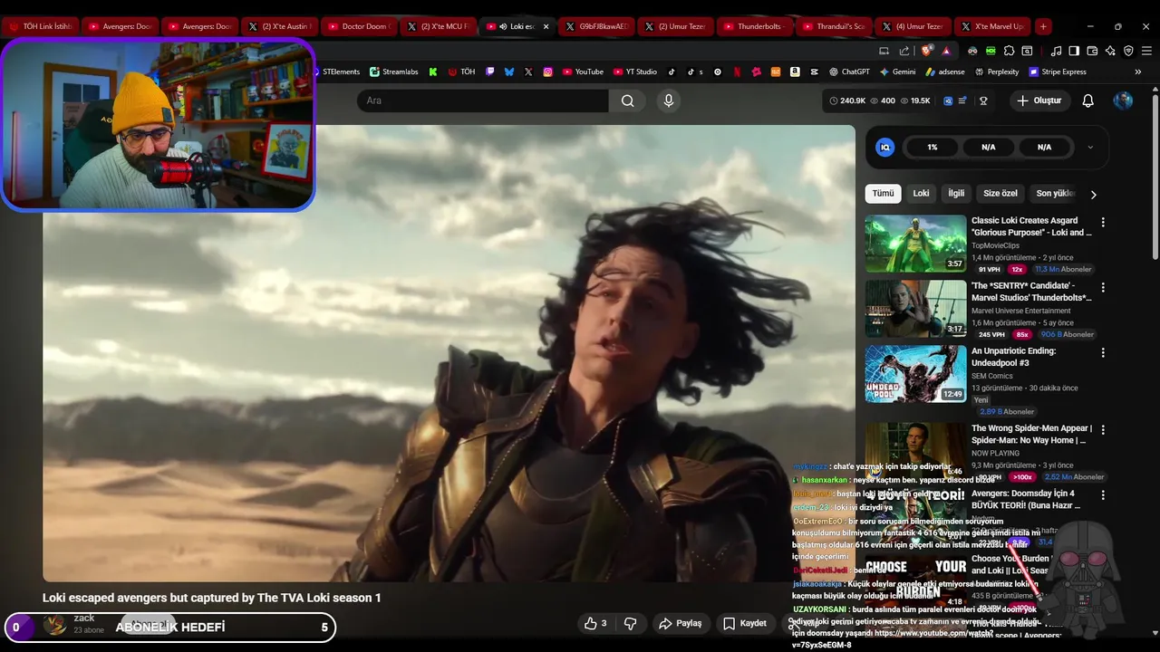Open options for Unpatriotic Ending Undeadpool video
This screenshot has width=1160, height=652.
(1103, 352)
